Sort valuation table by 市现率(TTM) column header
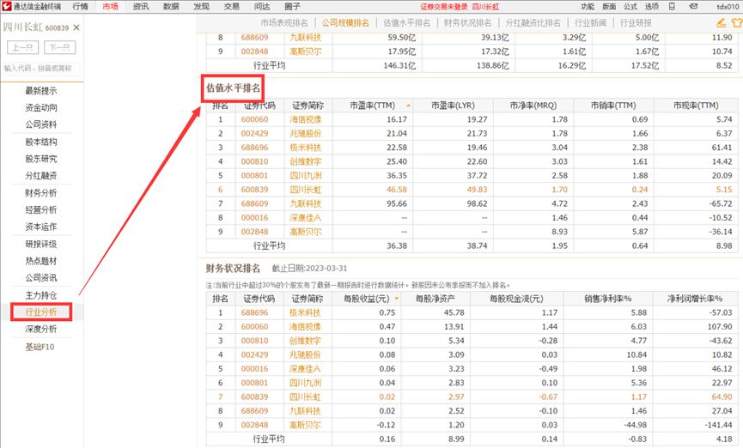 pyautogui.click(x=696, y=106)
